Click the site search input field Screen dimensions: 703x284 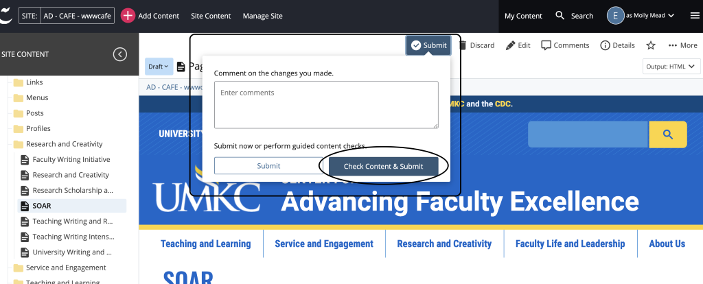point(588,134)
